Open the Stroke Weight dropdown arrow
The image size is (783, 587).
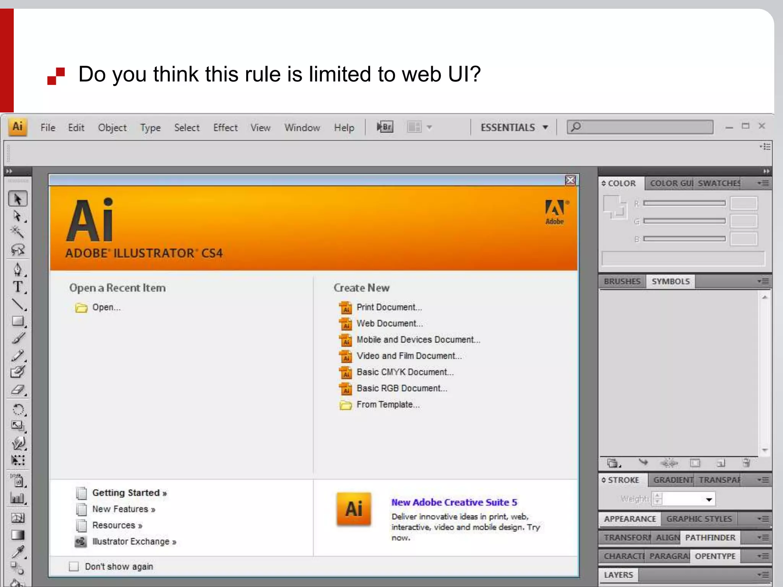pos(709,499)
